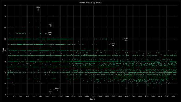Click the x-axis tick label '150'

[x=14, y=97]
